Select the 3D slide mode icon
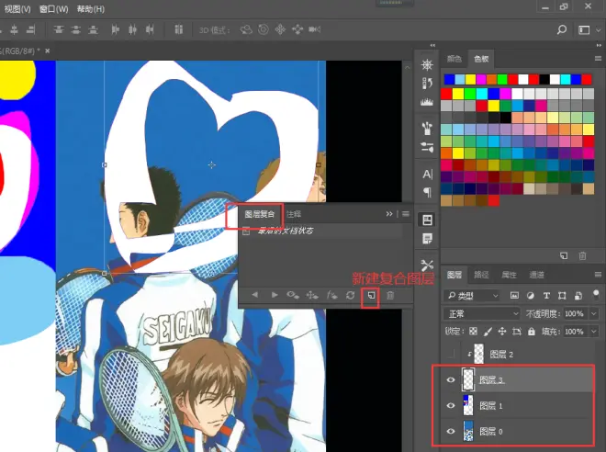Viewport: 606px width, 452px height. 297,29
